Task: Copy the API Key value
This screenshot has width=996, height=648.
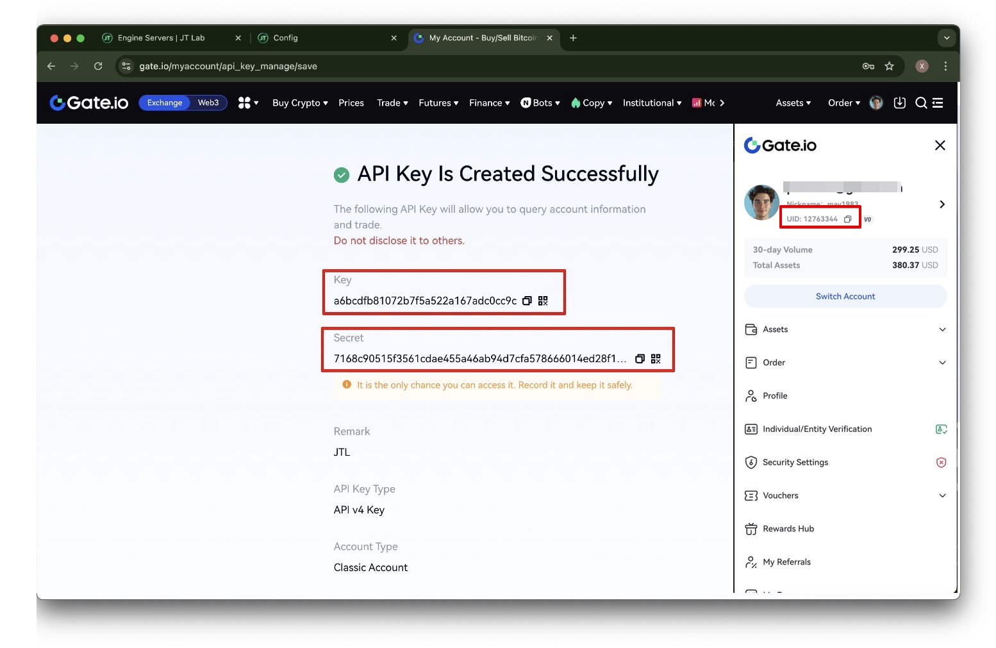Action: click(x=527, y=301)
